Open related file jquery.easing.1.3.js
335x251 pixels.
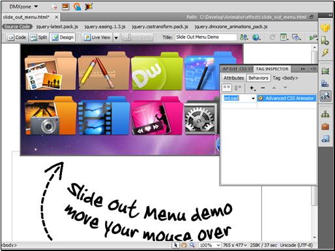(105, 27)
